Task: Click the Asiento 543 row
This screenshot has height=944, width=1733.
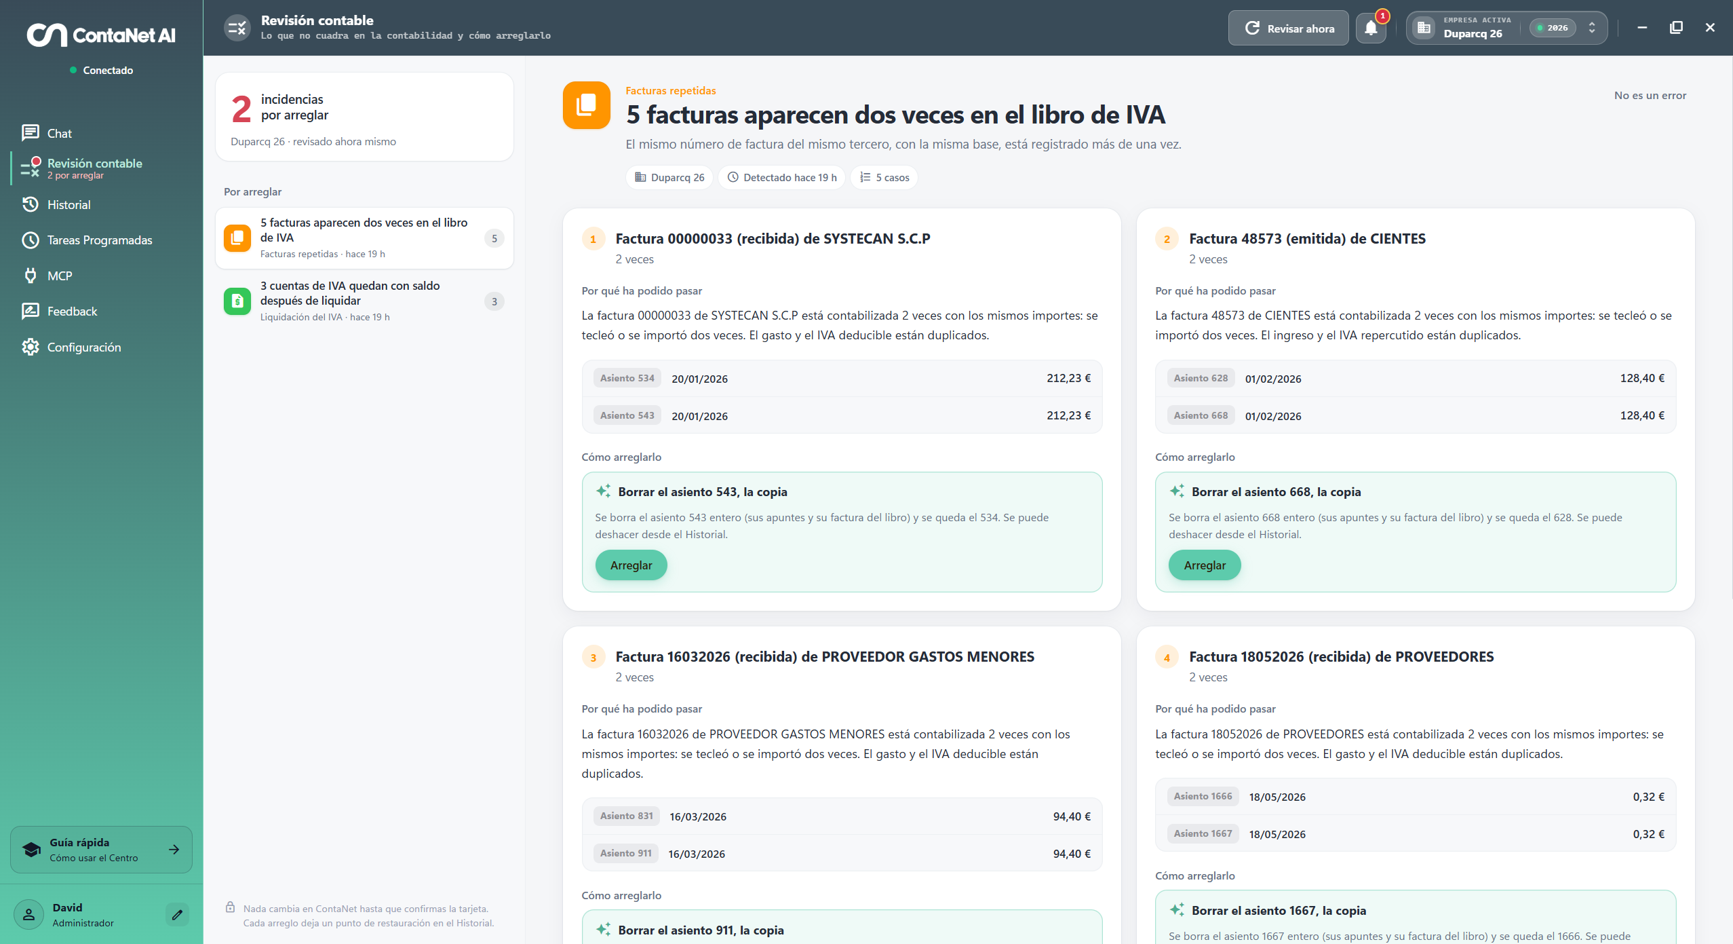Action: 842,415
